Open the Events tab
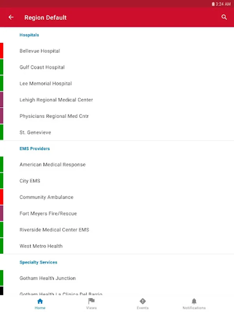The width and height of the screenshot is (234, 312). pos(142,304)
